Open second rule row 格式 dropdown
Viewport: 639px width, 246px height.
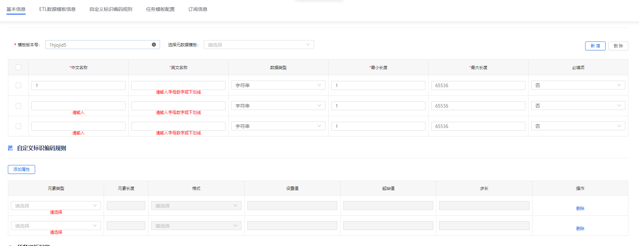[x=196, y=226]
